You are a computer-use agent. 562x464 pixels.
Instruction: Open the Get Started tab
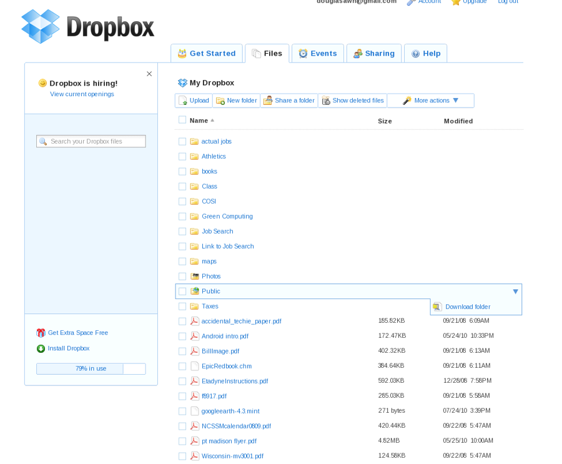[207, 54]
